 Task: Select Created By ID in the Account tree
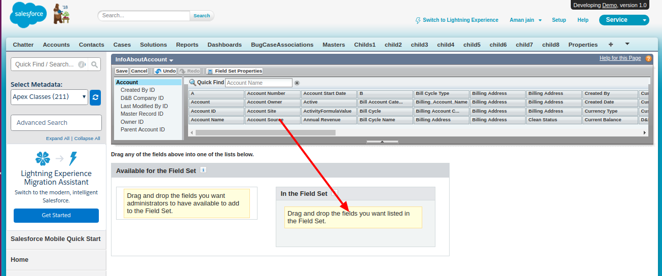(137, 90)
